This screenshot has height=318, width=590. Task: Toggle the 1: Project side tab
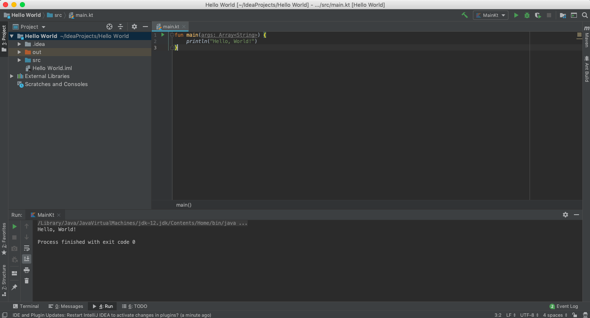[x=4, y=38]
